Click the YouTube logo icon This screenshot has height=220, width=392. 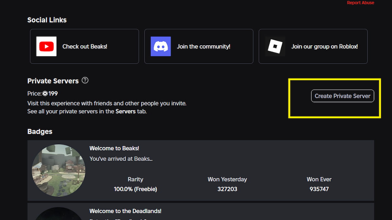46,46
